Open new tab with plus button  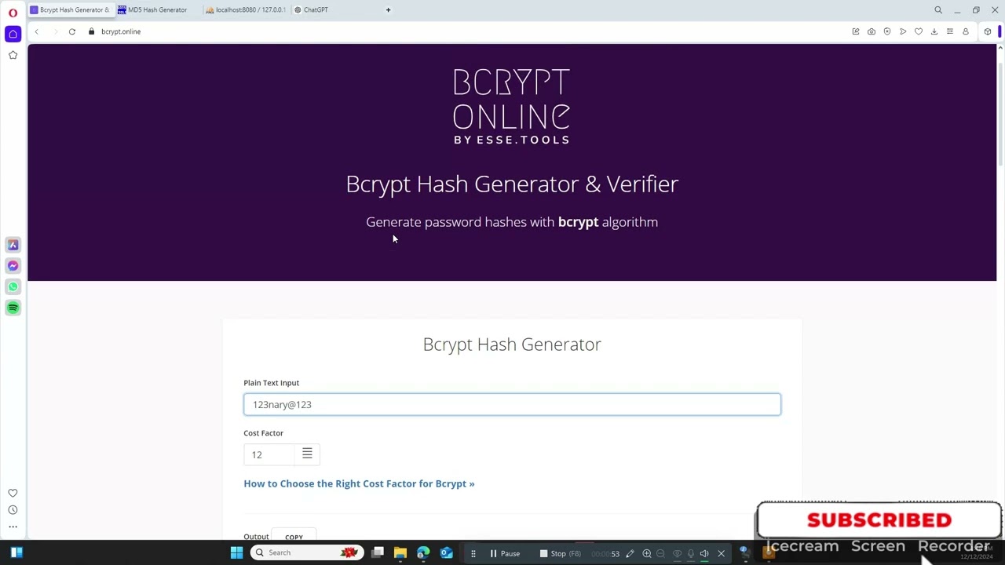388,10
